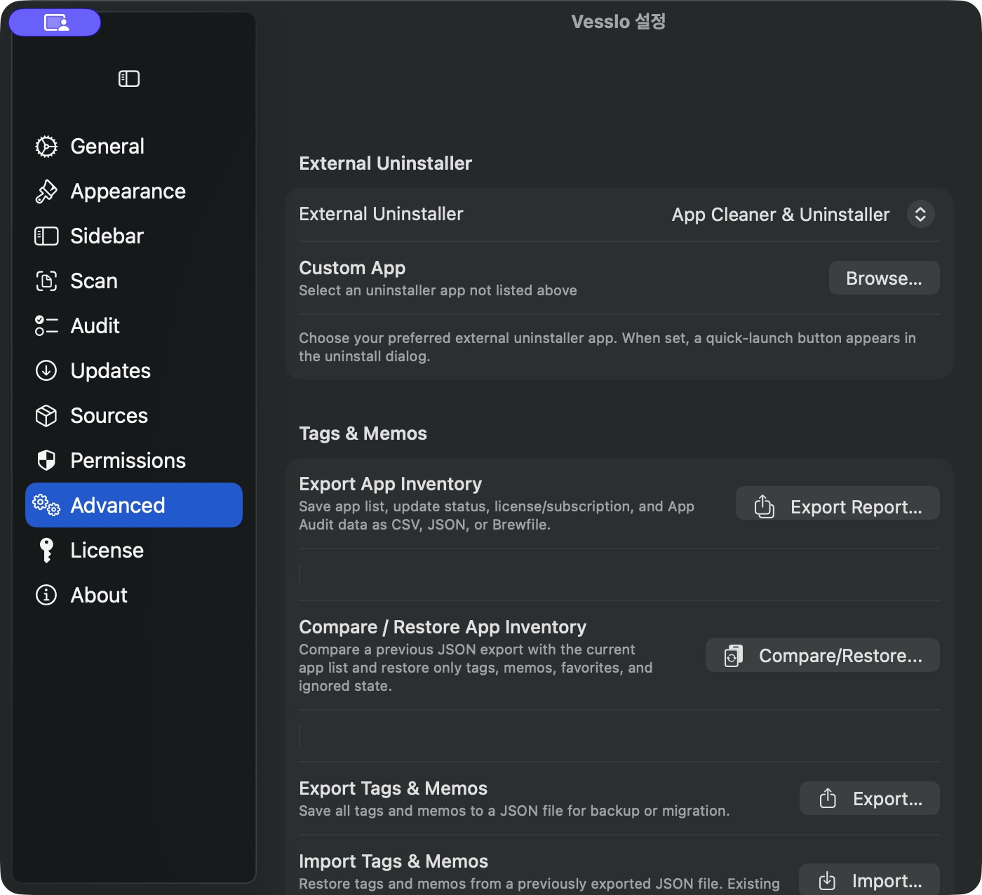982x895 pixels.
Task: Click the Scan viewfinder icon
Action: (x=46, y=281)
